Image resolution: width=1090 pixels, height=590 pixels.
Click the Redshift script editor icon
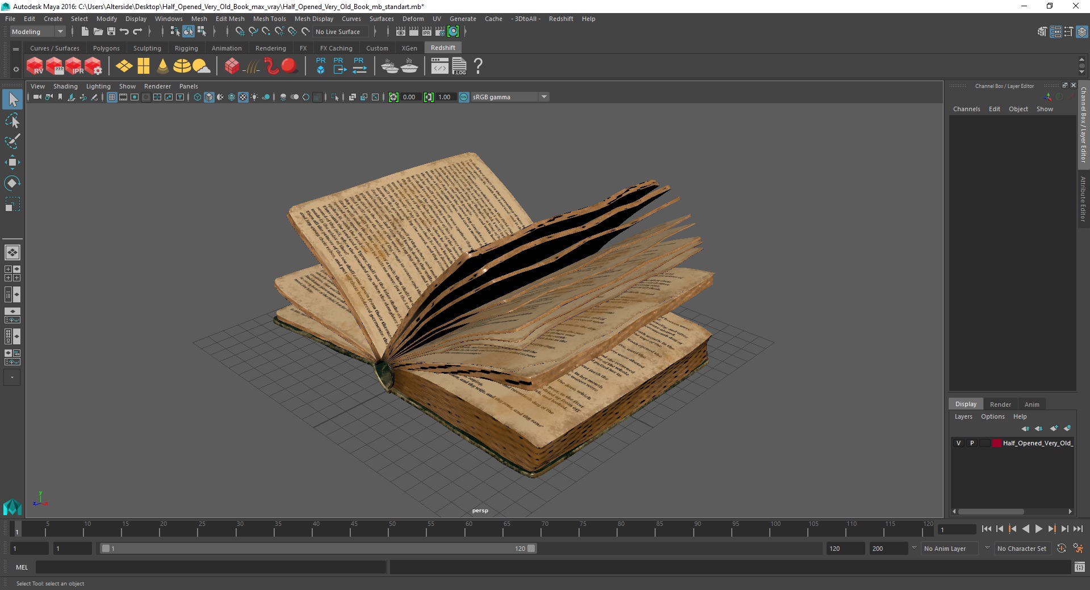click(440, 66)
